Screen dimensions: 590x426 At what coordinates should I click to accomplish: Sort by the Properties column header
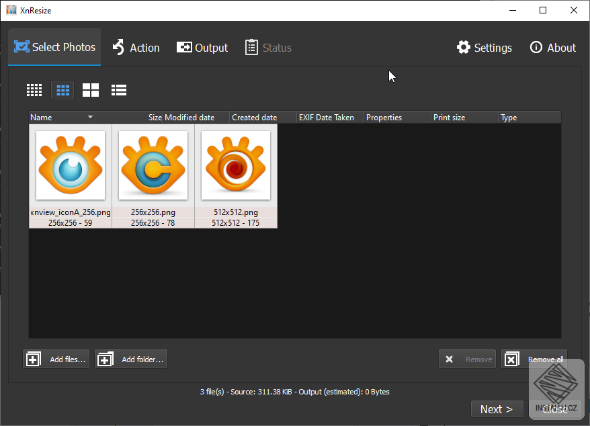[x=398, y=118]
